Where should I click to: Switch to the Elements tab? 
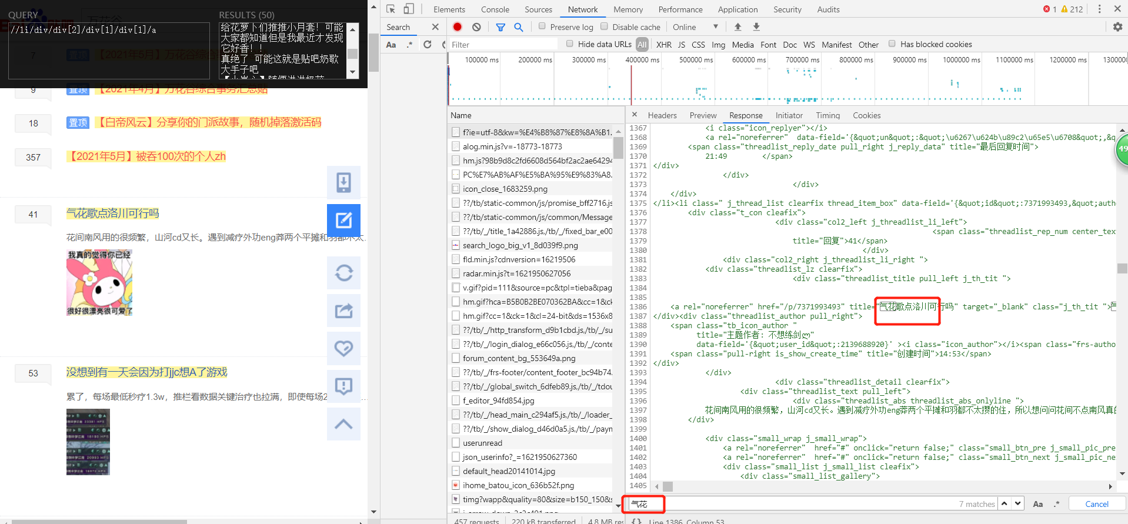[449, 9]
